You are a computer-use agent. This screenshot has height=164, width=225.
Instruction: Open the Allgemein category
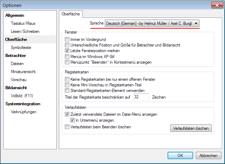15,15
